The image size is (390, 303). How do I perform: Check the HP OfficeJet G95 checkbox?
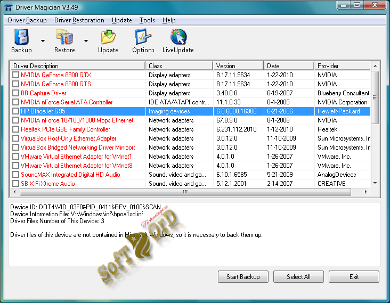coord(15,111)
